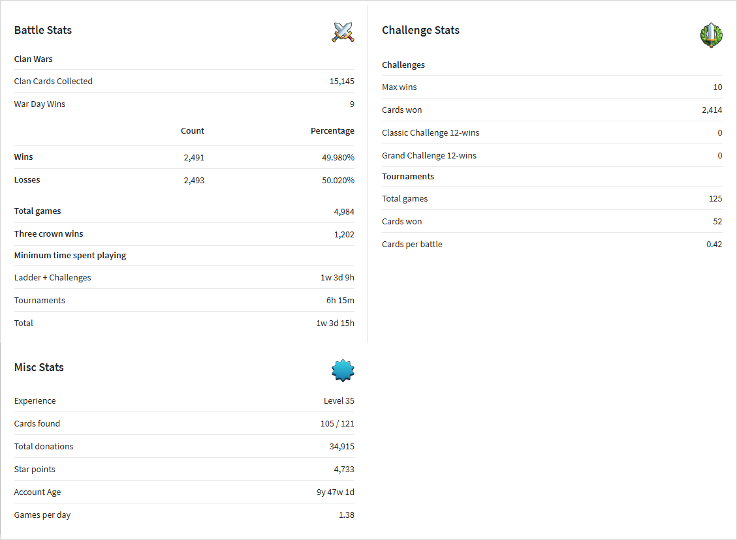Select the Battle Stats heading

[x=43, y=30]
